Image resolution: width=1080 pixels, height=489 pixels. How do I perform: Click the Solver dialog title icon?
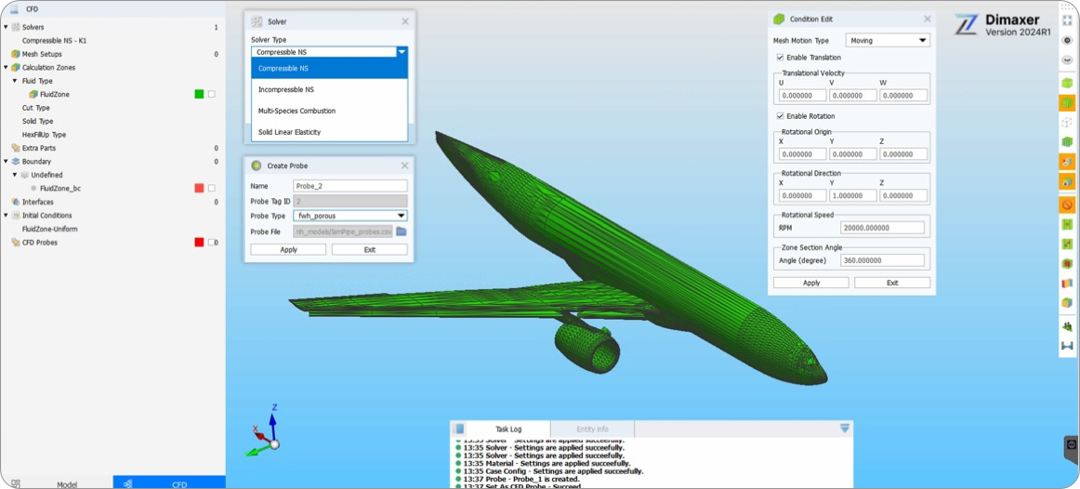(257, 21)
